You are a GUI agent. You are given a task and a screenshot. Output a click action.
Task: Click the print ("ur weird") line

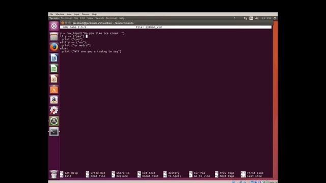[76, 45]
